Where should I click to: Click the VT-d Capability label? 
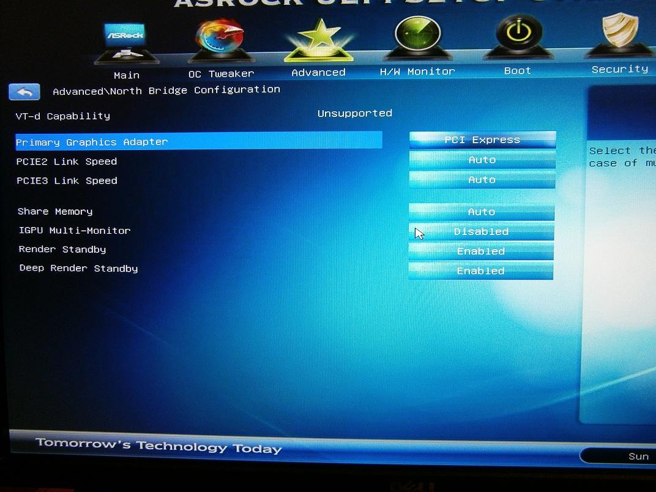[x=63, y=116]
